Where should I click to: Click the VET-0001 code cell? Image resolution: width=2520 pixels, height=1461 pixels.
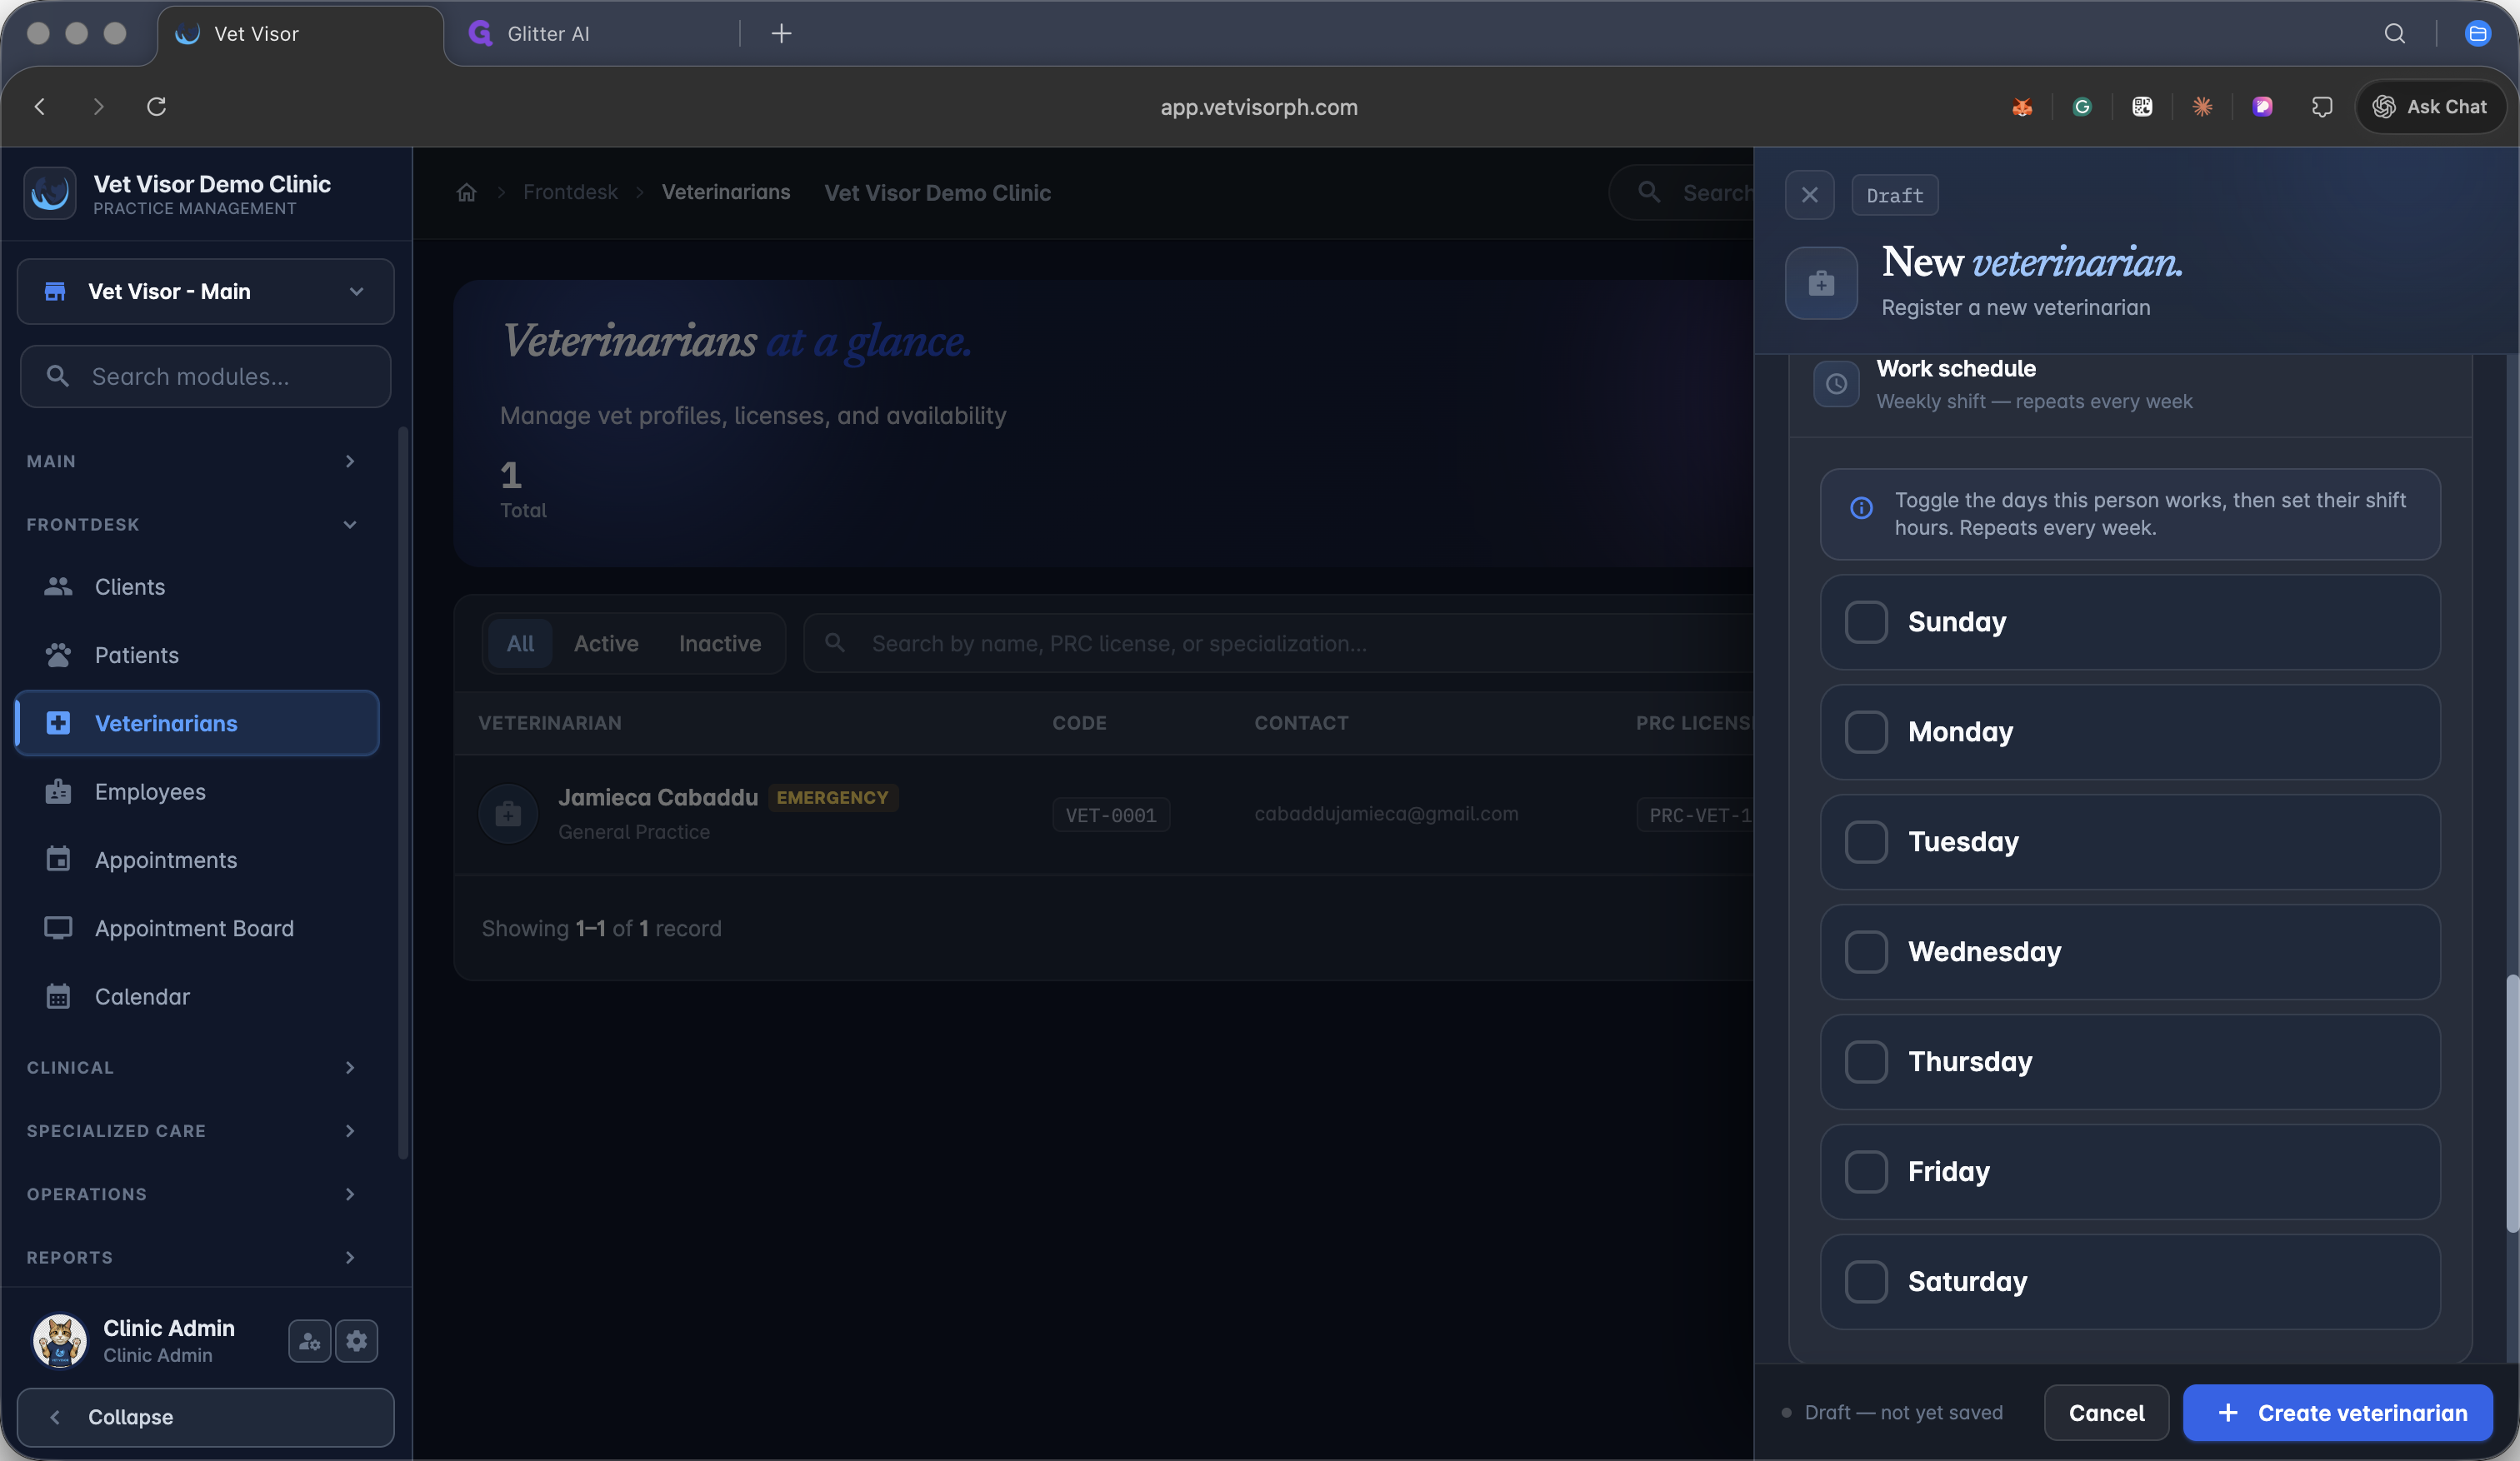click(1111, 815)
